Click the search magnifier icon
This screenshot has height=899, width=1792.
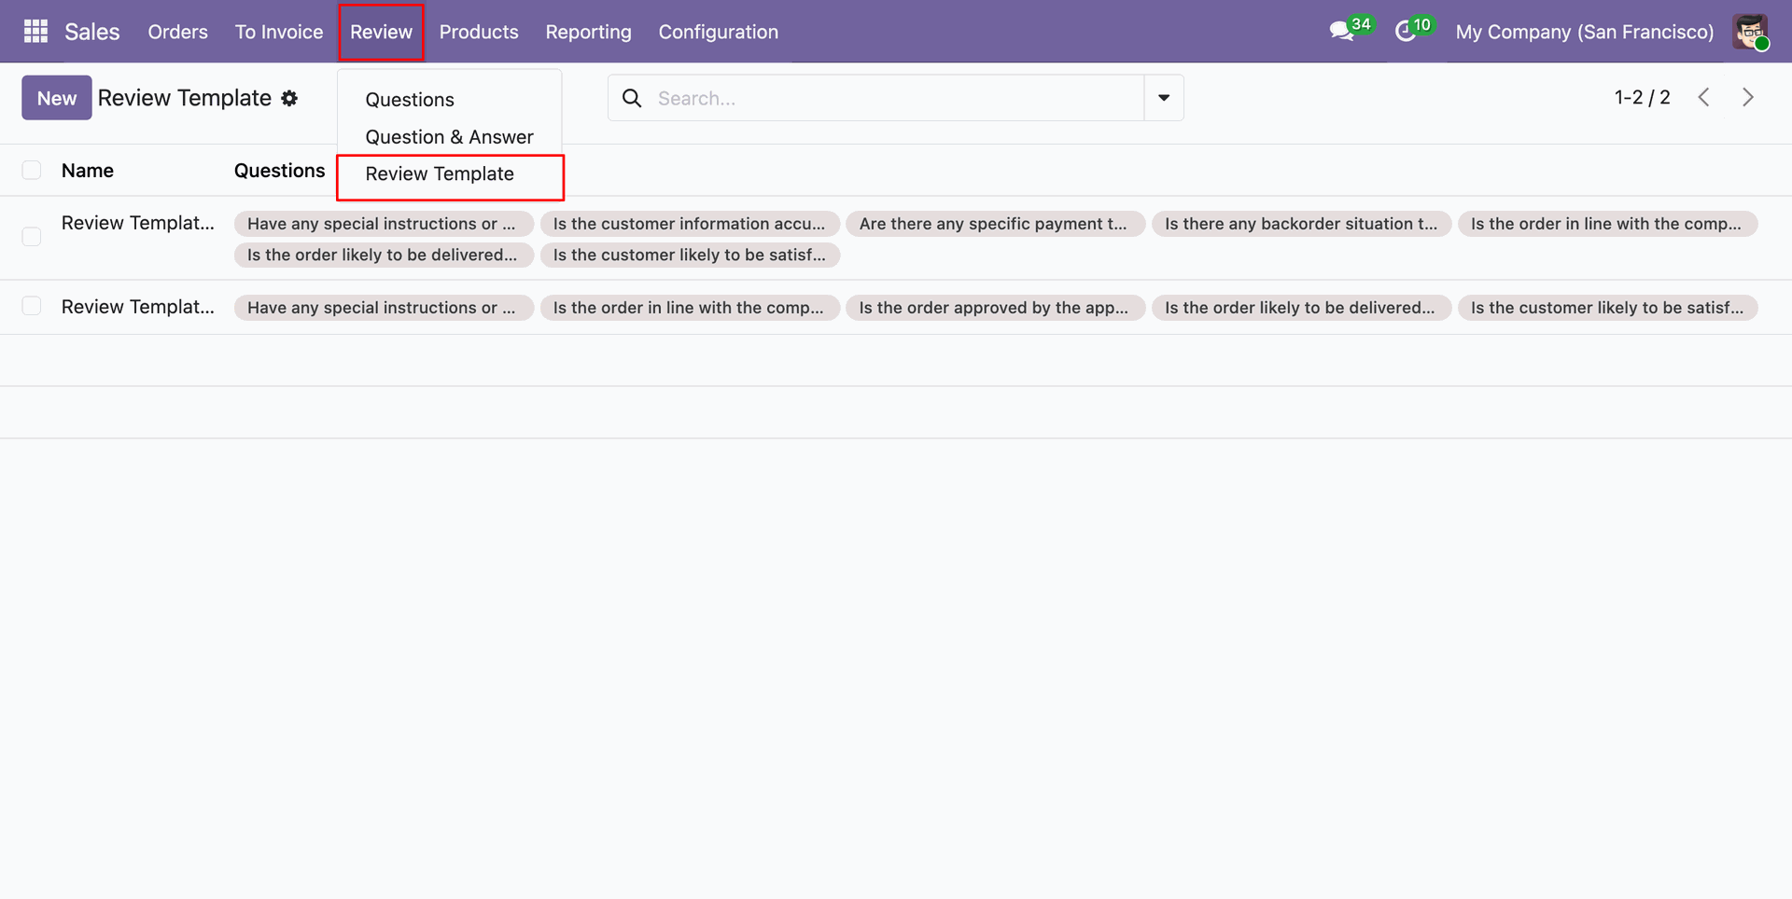(x=632, y=98)
